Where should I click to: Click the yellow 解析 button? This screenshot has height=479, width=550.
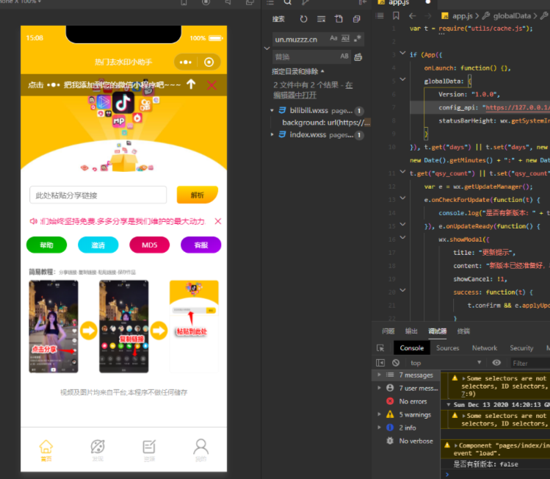(x=198, y=195)
